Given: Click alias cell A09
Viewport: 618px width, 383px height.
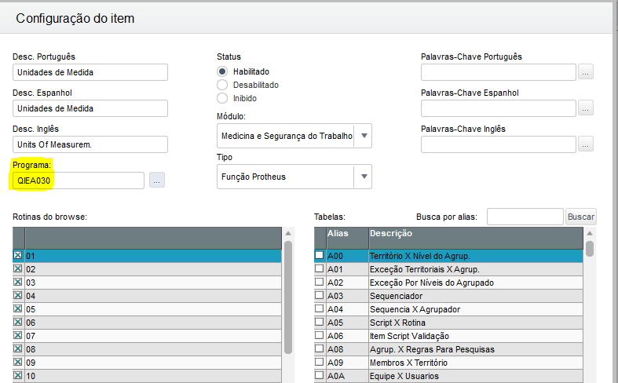Looking at the screenshot, I should point(347,363).
